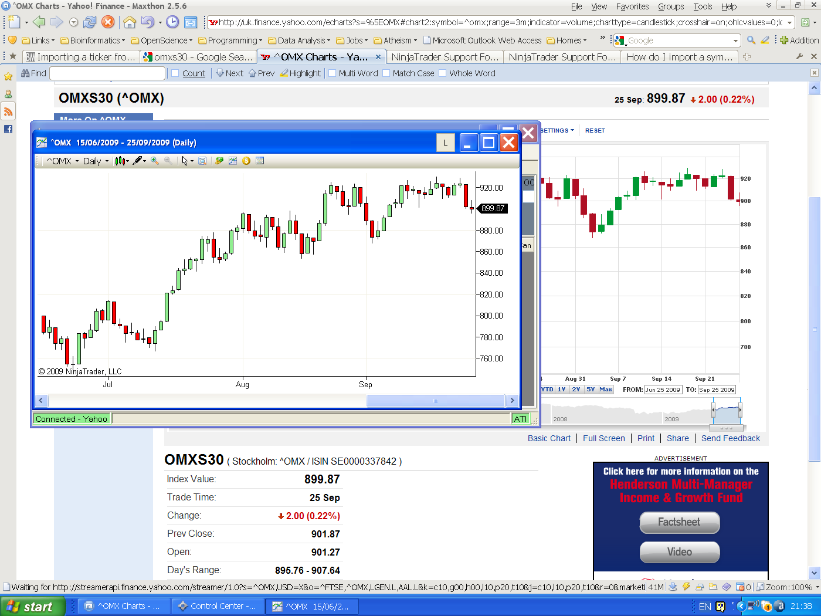Viewport: 821px width, 616px height.
Task: Switch to the 'How do I import a sym...' tab
Action: (680, 57)
